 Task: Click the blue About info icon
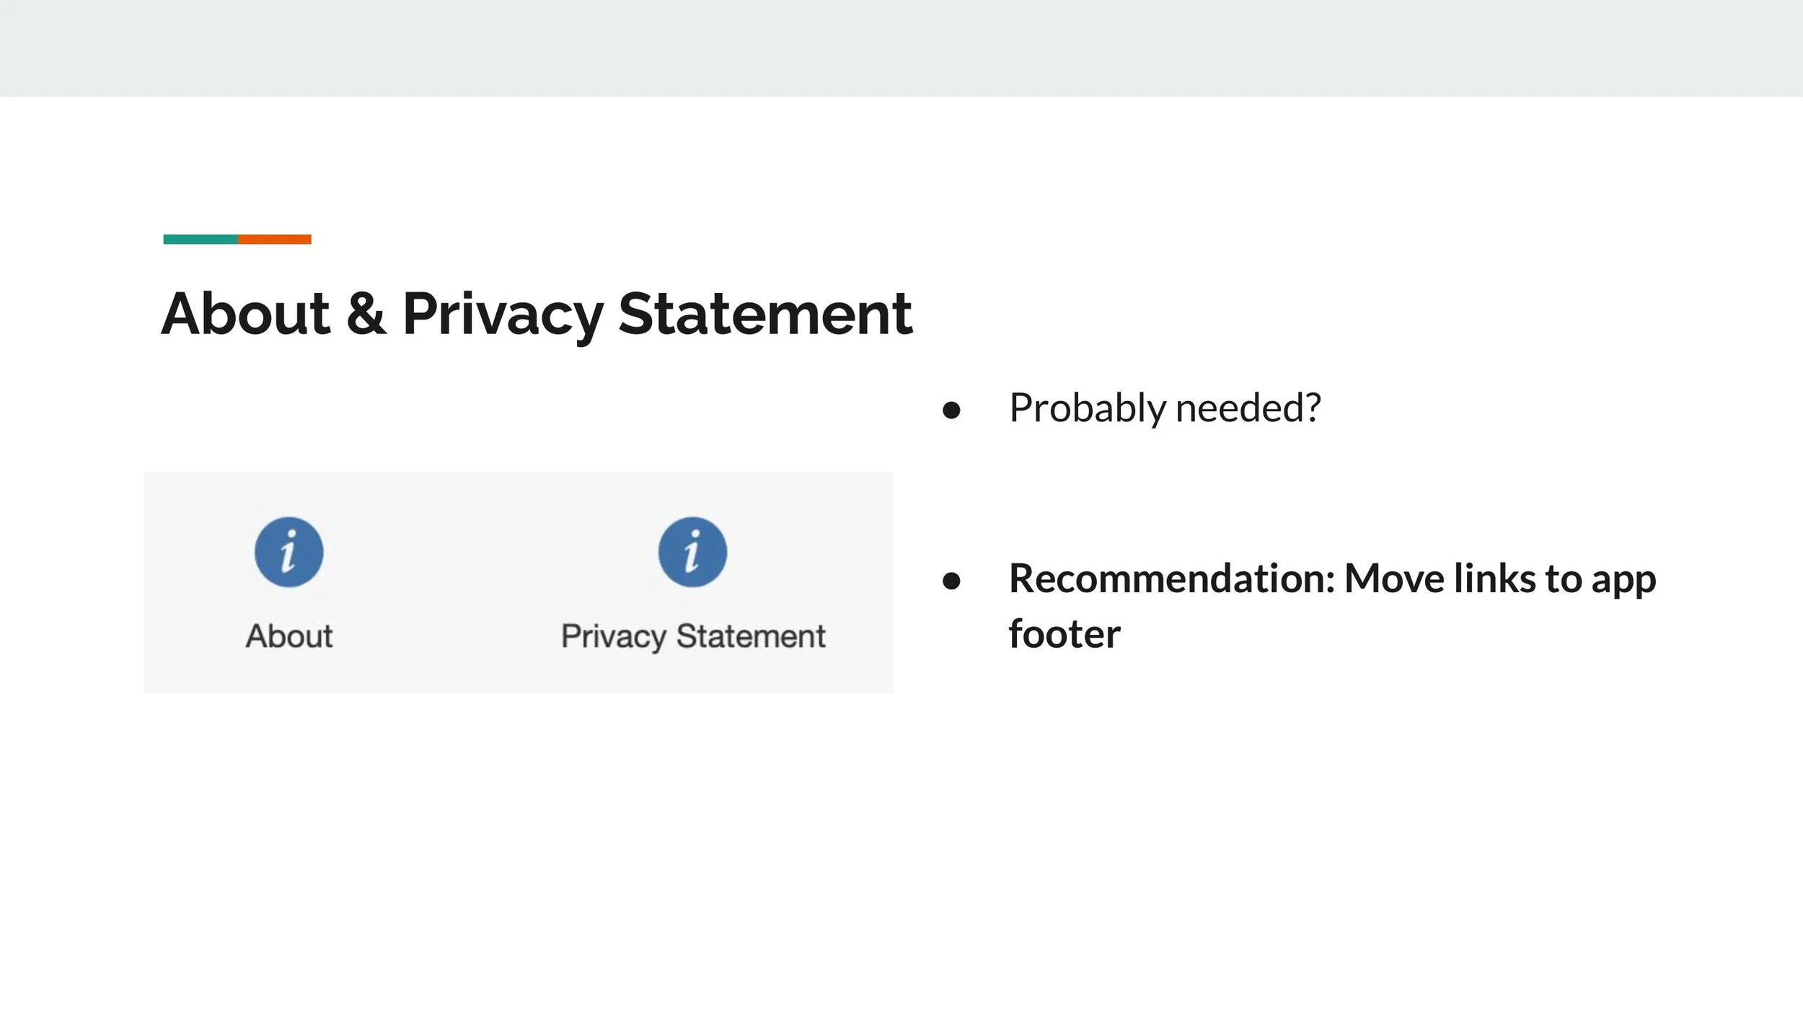point(289,552)
